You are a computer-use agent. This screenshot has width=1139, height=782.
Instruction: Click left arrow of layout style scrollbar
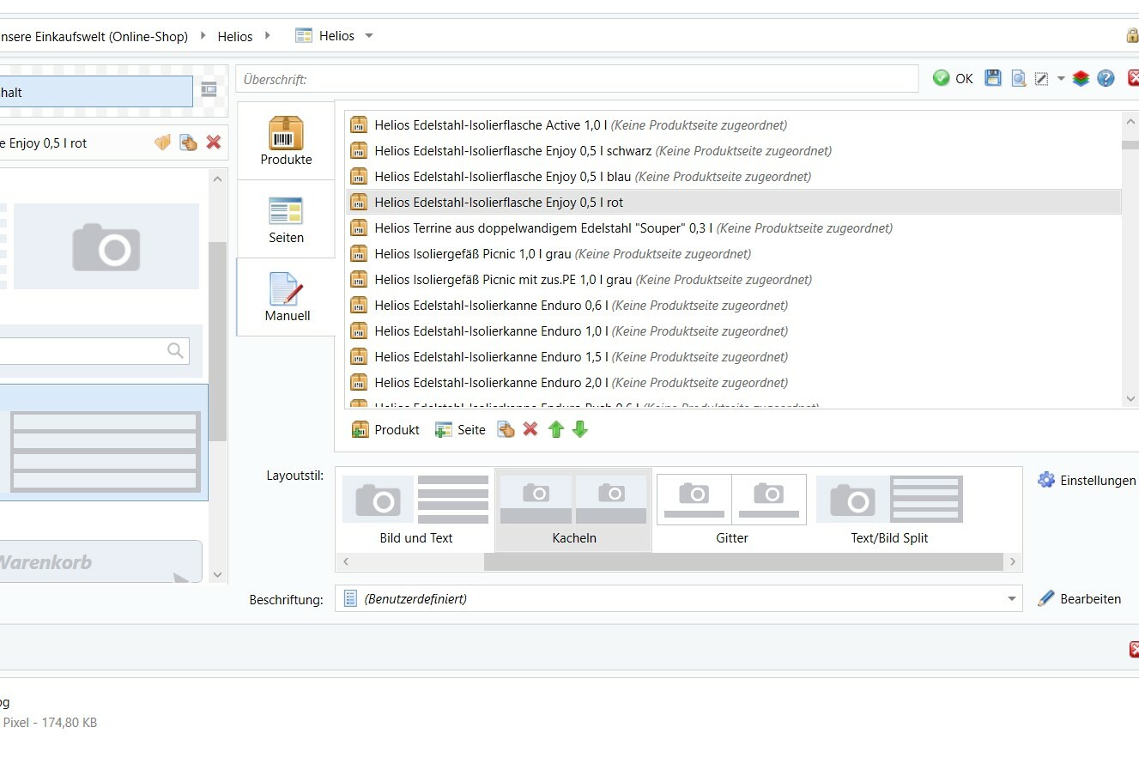(346, 561)
